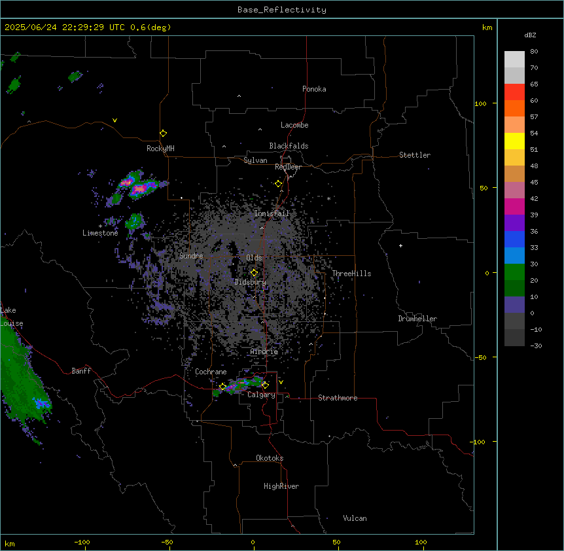Select the purple 36-39 dBZ legend swatch
Screen dimensions: 564x551
(x=514, y=223)
